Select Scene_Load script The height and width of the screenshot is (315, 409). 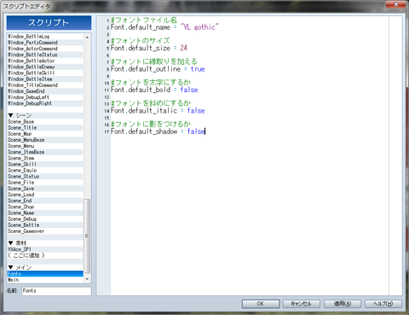click(x=45, y=195)
